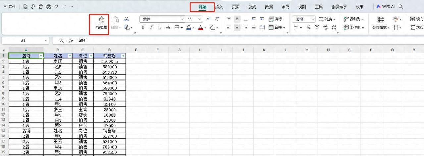Decrease decimal places
Image resolution: width=424 pixels, height=156 pixels.
pyautogui.click(x=334, y=28)
